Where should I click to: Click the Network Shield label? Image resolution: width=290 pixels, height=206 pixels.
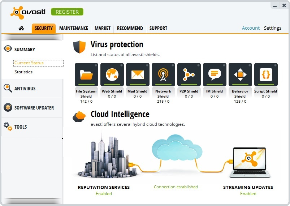163,94
